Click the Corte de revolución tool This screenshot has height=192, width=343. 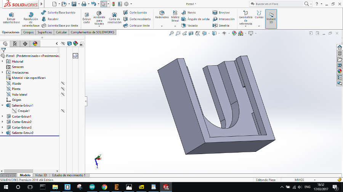click(114, 18)
